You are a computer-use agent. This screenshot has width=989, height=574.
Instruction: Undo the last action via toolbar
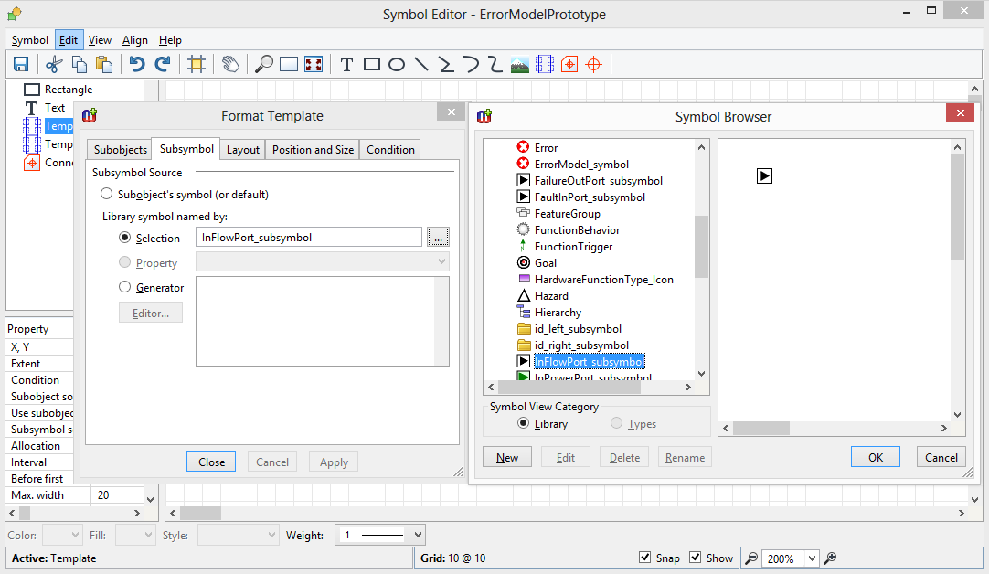pos(137,64)
